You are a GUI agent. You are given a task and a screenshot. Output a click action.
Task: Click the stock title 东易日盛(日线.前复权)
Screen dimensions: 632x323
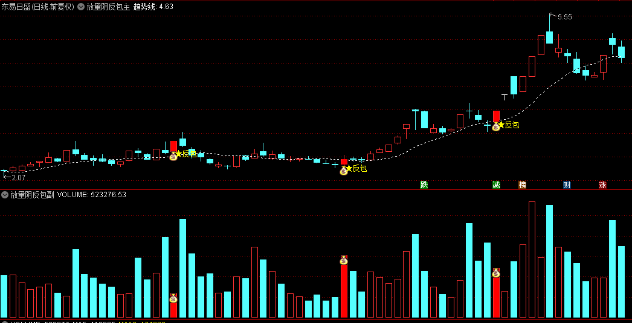coord(38,7)
